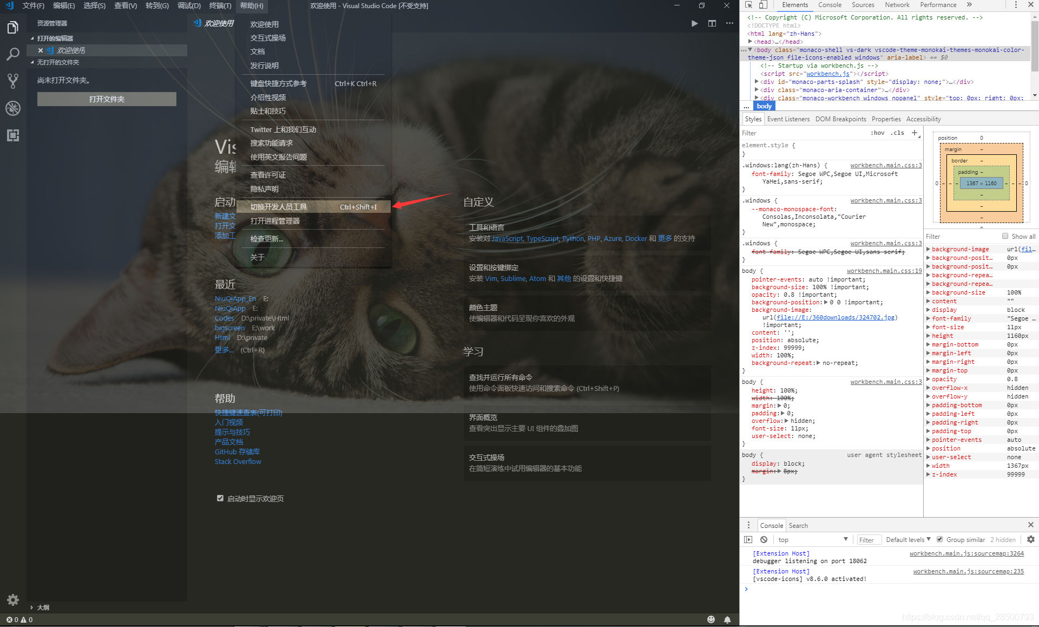Screen dimensions: 1039x627
Task: Switch to the Network tab in DevTools
Action: (x=897, y=5)
